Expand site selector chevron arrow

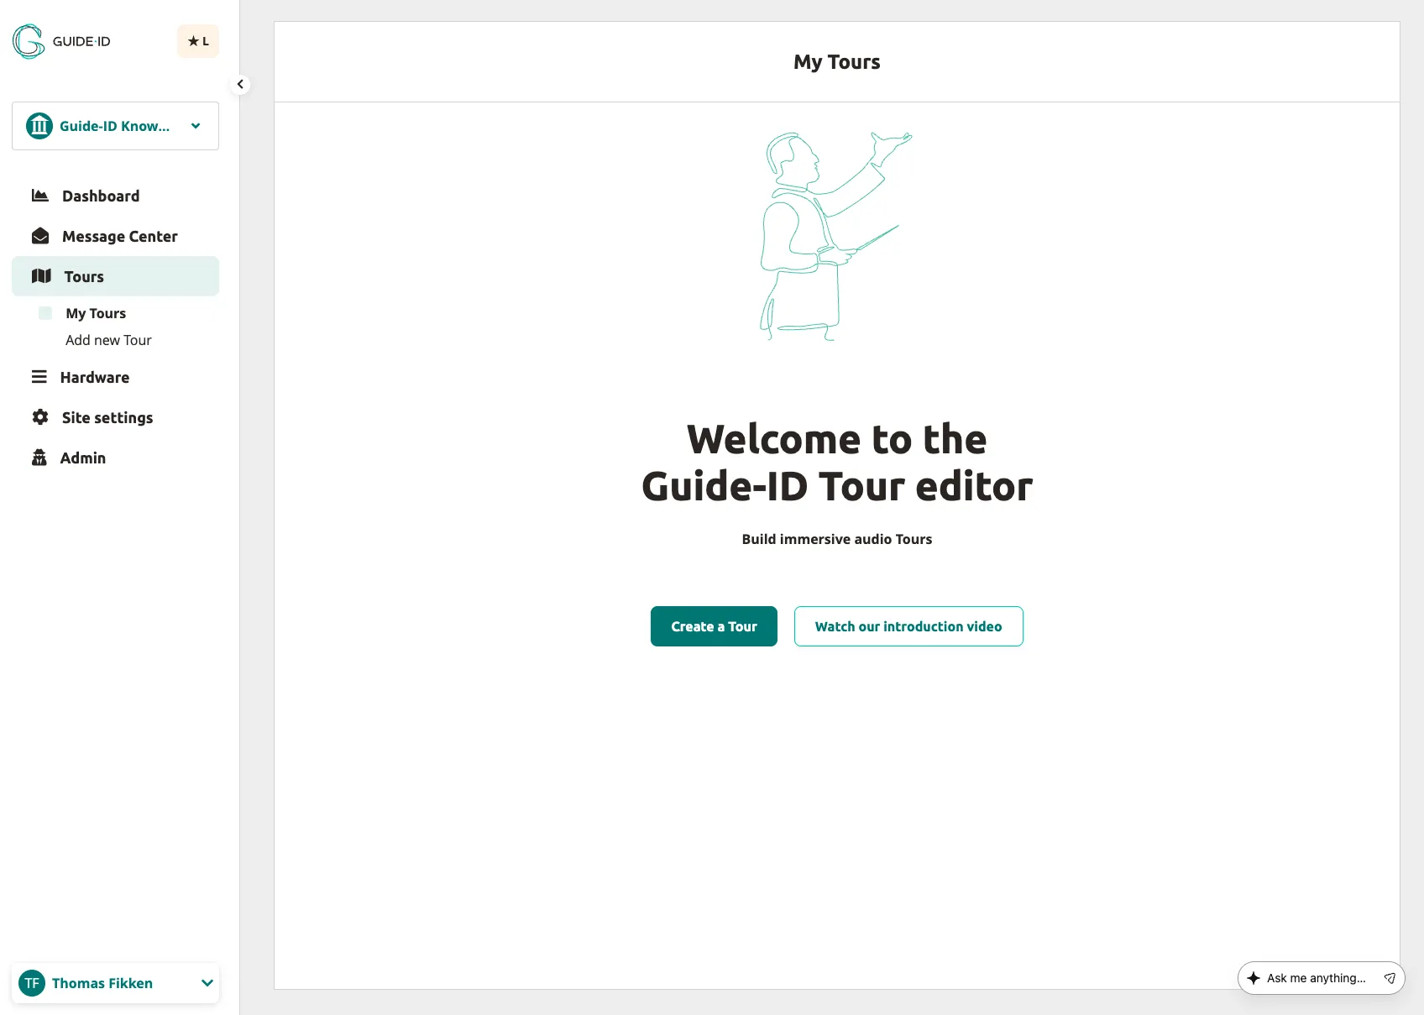(x=196, y=126)
